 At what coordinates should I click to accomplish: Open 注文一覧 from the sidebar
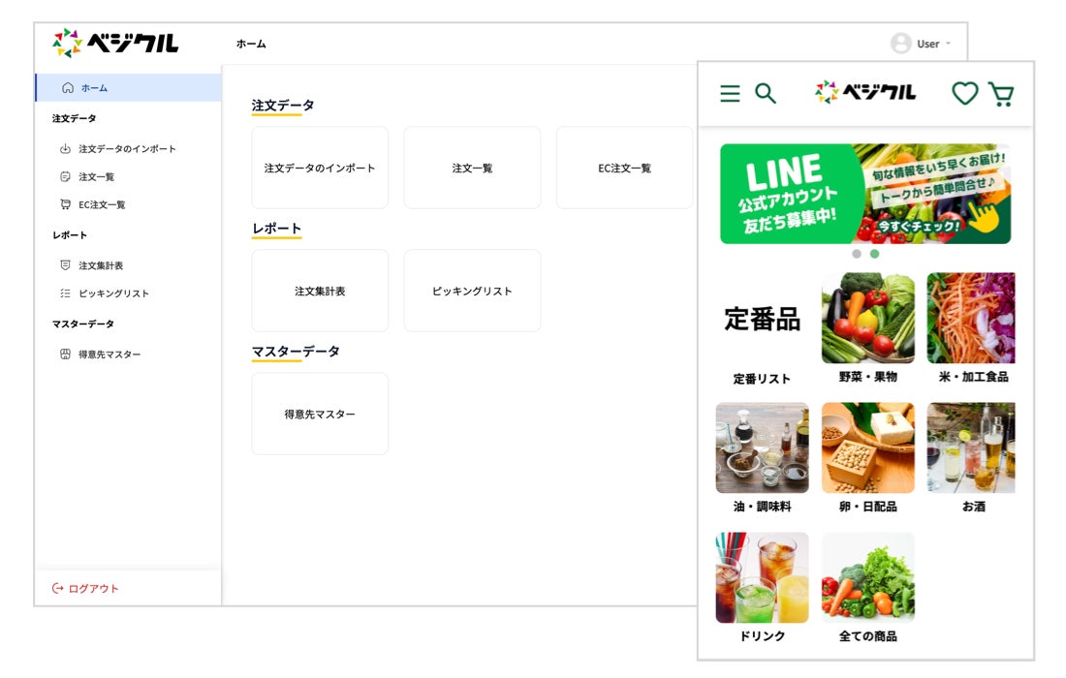tap(97, 176)
